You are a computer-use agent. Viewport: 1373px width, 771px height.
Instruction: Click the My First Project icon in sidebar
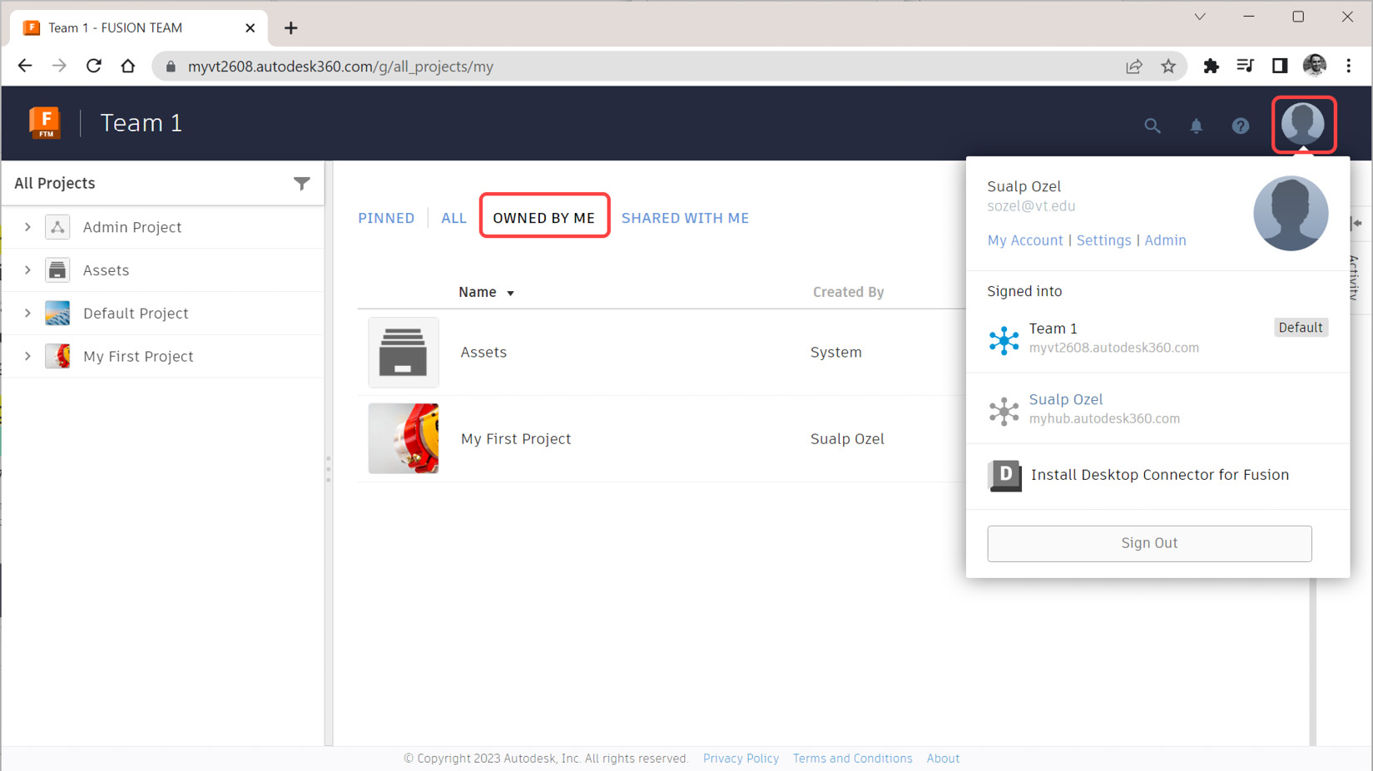pyautogui.click(x=57, y=356)
